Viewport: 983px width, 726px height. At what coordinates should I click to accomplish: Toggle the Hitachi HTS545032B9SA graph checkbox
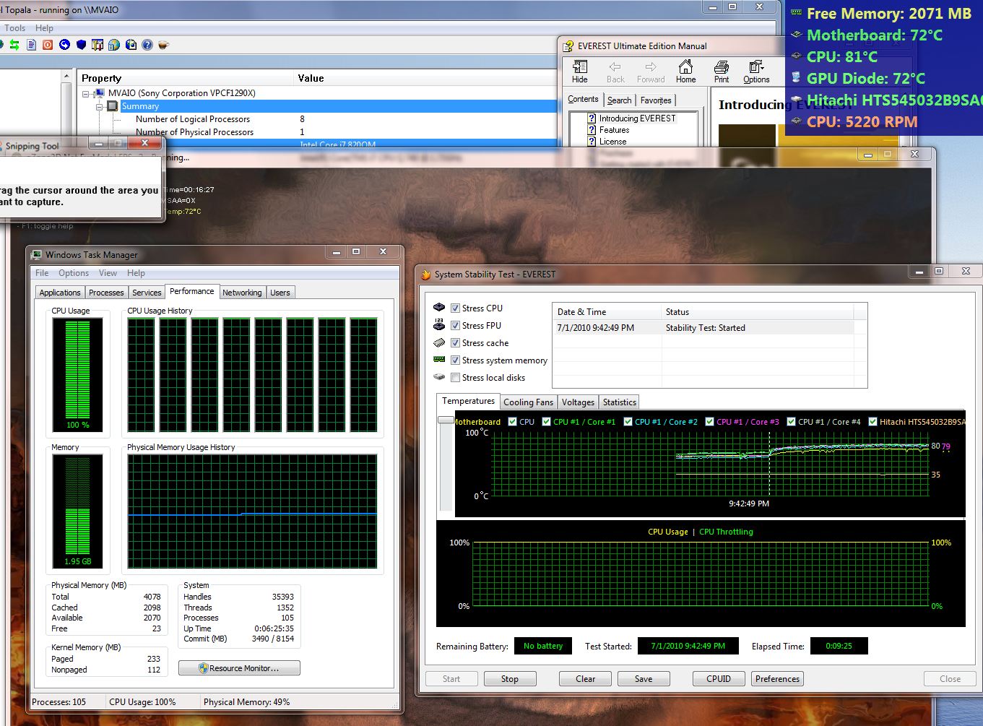(872, 422)
